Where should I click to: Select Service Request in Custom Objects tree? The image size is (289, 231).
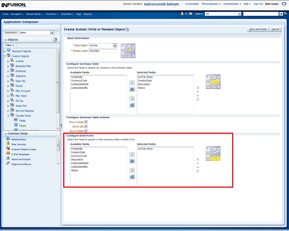(24, 111)
